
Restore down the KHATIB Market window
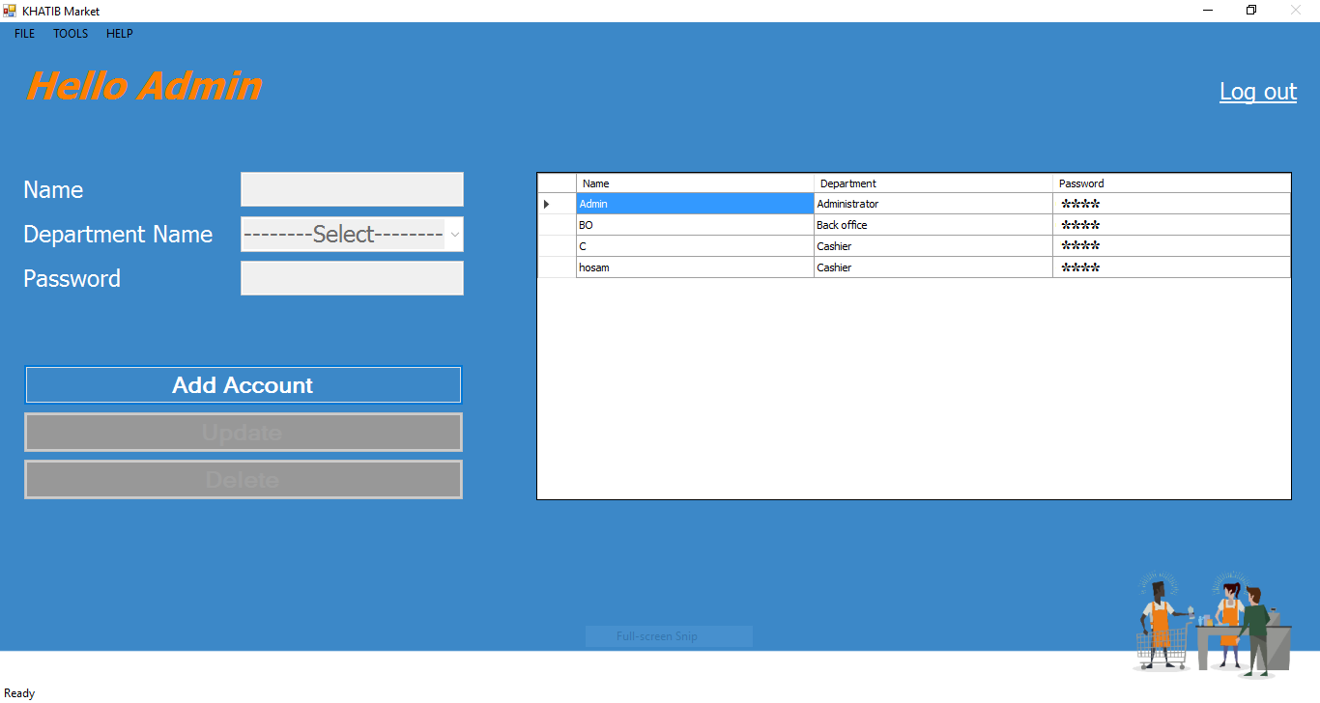coord(1251,11)
